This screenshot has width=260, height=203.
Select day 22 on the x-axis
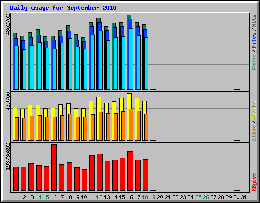pos(175,197)
